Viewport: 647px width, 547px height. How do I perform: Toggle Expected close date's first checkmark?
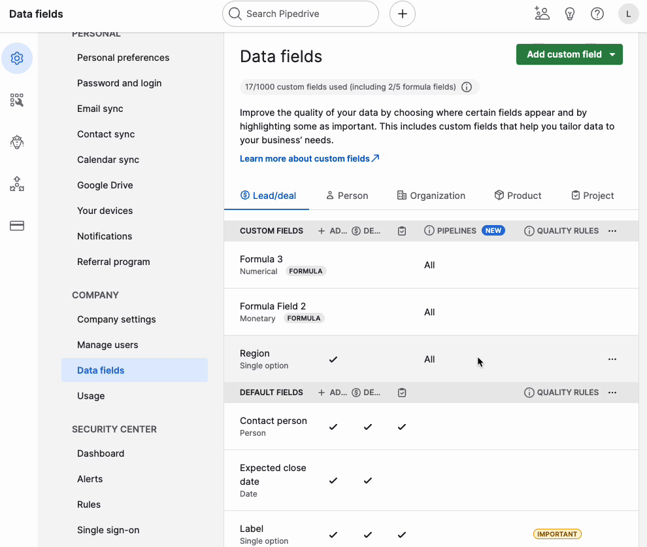(x=333, y=480)
